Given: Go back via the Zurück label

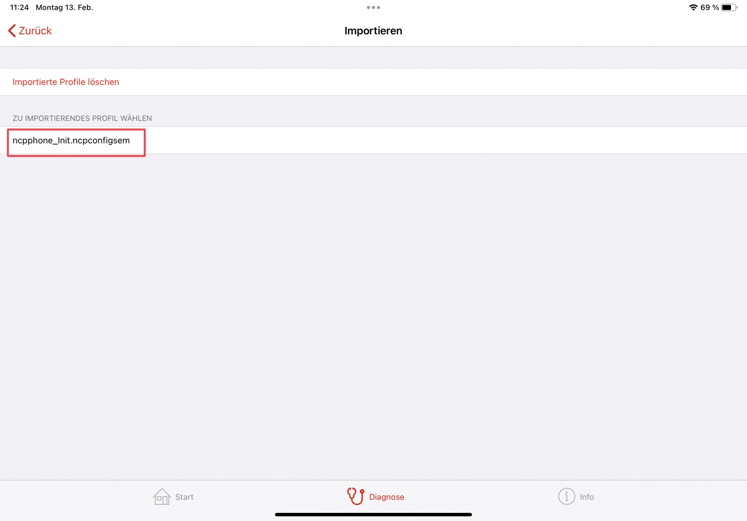Looking at the screenshot, I should [x=35, y=31].
